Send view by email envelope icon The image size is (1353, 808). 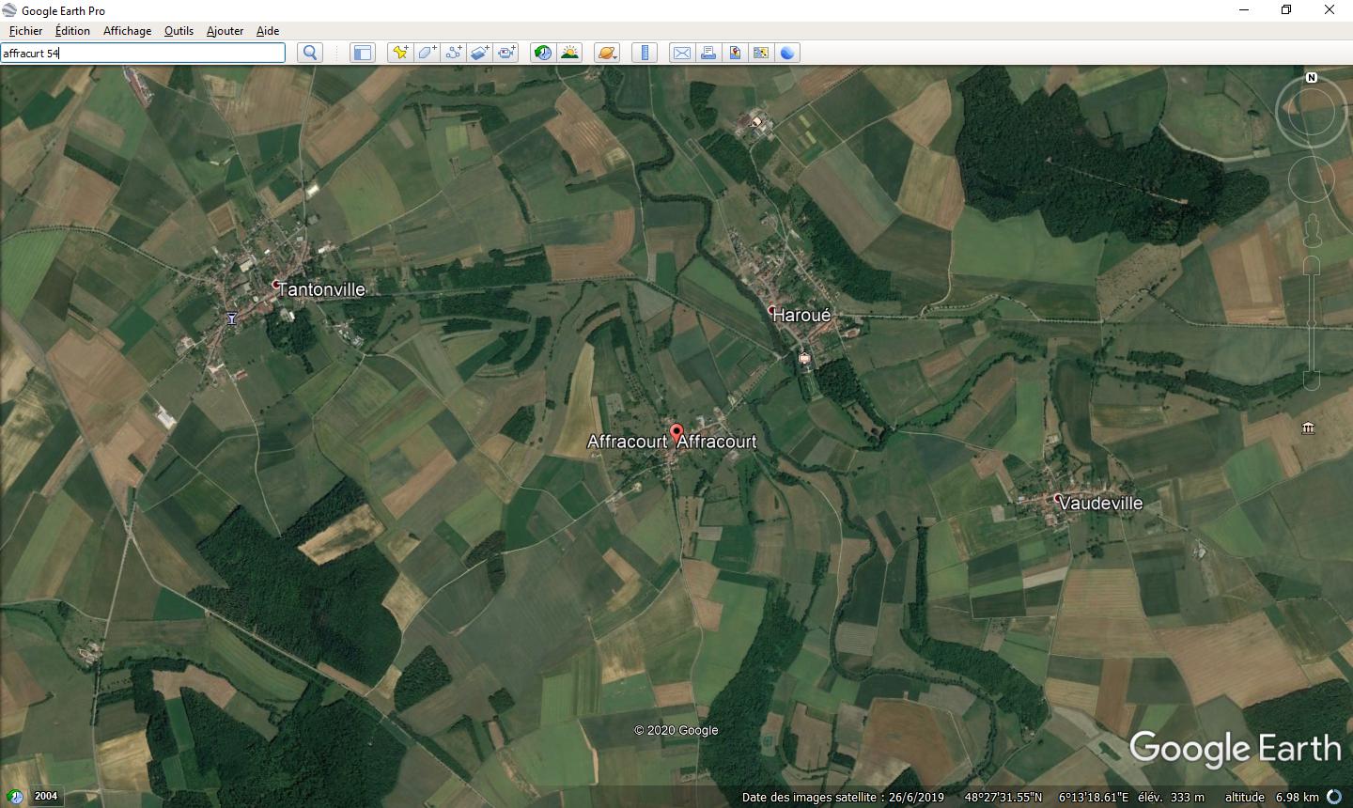point(682,53)
